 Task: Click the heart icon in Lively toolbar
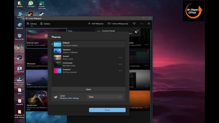click(134, 24)
